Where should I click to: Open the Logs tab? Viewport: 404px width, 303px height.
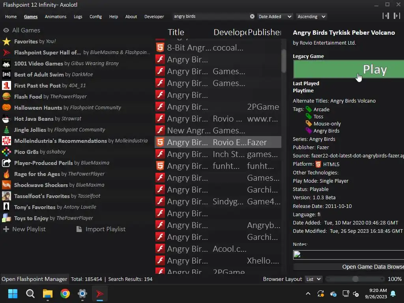tap(78, 17)
